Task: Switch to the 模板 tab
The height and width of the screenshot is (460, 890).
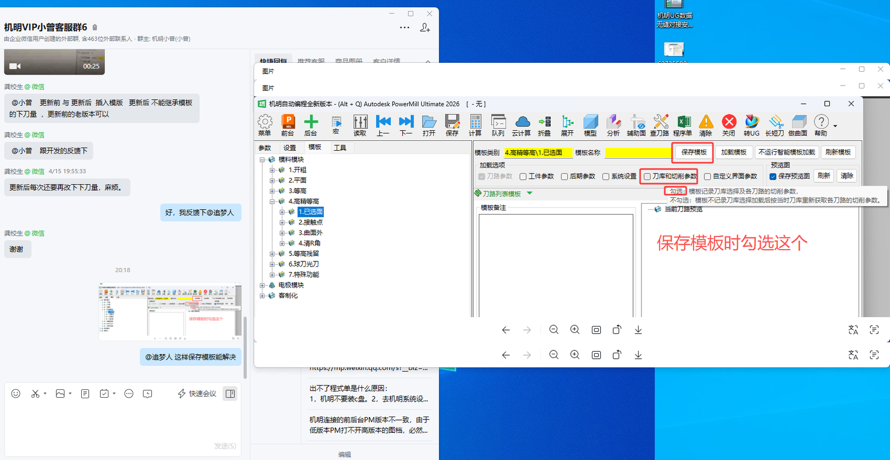Action: [315, 147]
